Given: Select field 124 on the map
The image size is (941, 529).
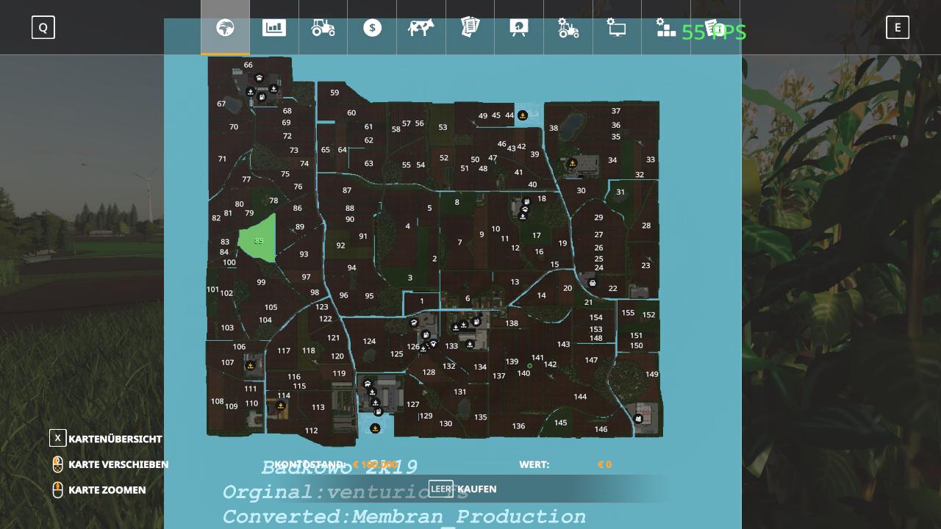Looking at the screenshot, I should (369, 341).
